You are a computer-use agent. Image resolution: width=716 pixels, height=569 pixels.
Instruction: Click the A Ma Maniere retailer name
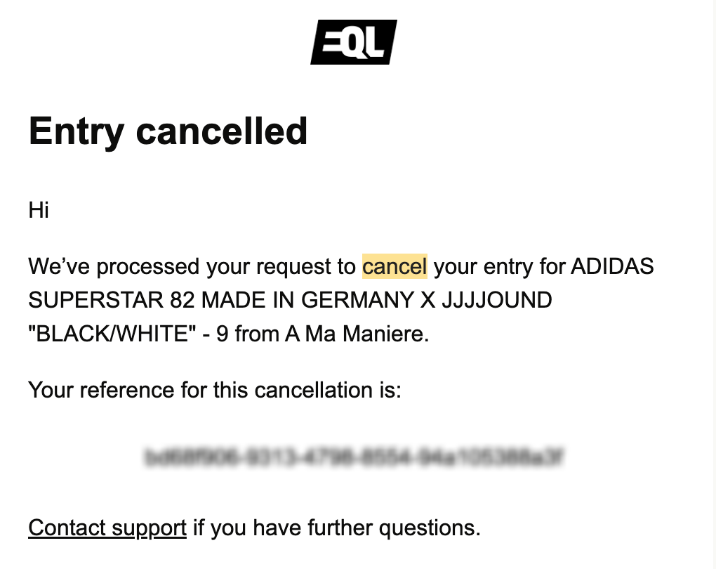(x=357, y=334)
